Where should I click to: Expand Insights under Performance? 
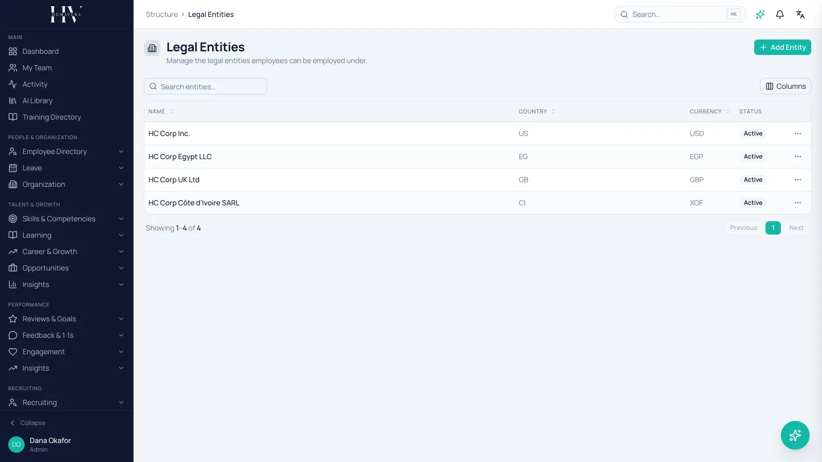tap(67, 368)
